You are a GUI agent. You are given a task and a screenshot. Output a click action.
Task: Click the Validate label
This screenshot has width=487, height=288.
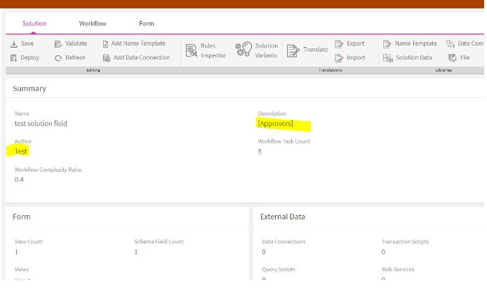[x=76, y=43]
